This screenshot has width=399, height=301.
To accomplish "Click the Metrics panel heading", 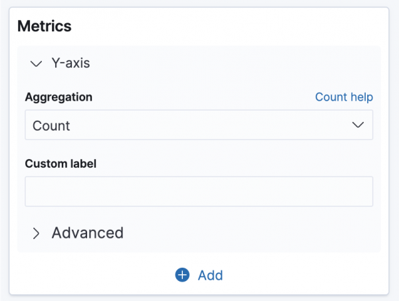I will pos(44,27).
